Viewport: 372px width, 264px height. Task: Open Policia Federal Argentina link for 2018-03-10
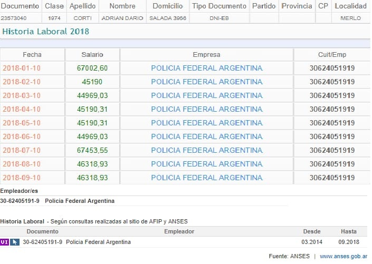207,95
